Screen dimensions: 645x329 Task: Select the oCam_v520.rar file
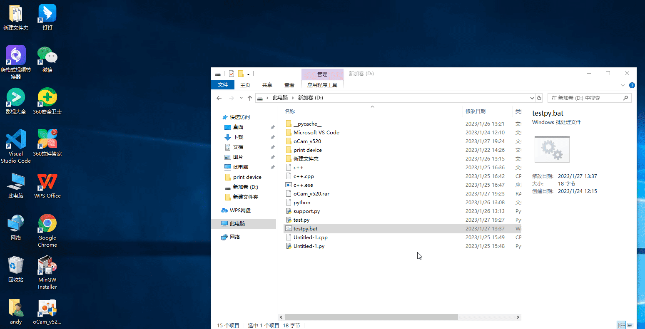pos(311,194)
